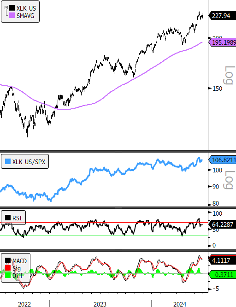Click the 195.1989 moving average value tag

pyautogui.click(x=223, y=42)
